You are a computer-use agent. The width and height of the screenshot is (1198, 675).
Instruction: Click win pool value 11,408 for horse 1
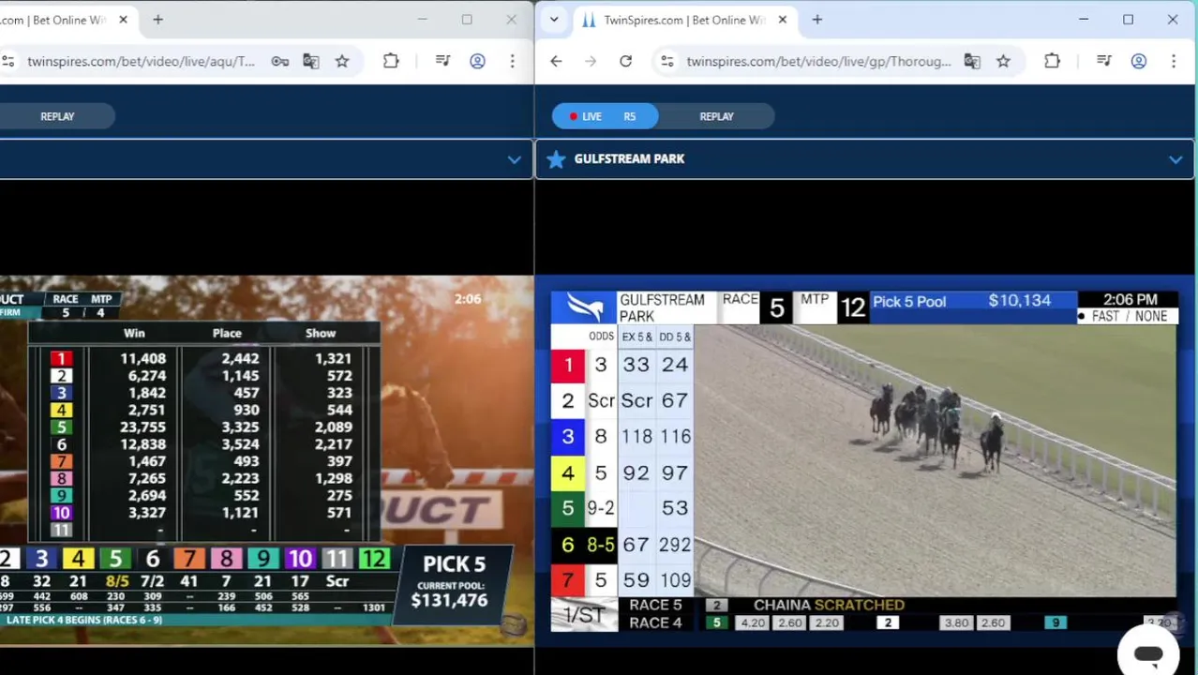click(142, 358)
